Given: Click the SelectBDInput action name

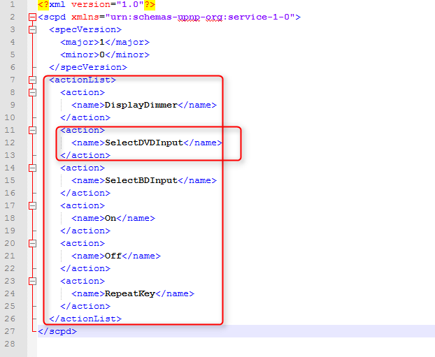Looking at the screenshot, I should click(x=141, y=180).
